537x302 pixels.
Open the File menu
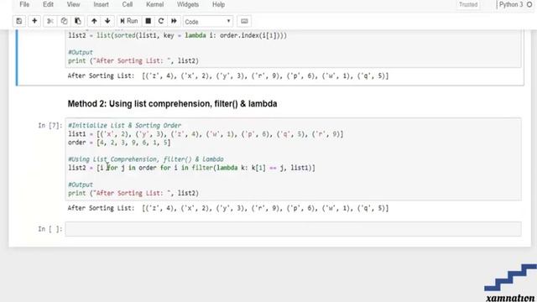[24, 4]
